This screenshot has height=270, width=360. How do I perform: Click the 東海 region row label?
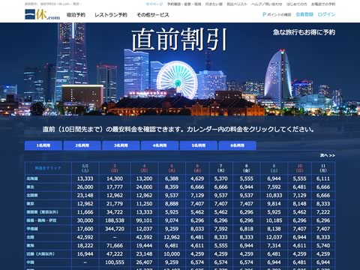(31, 245)
